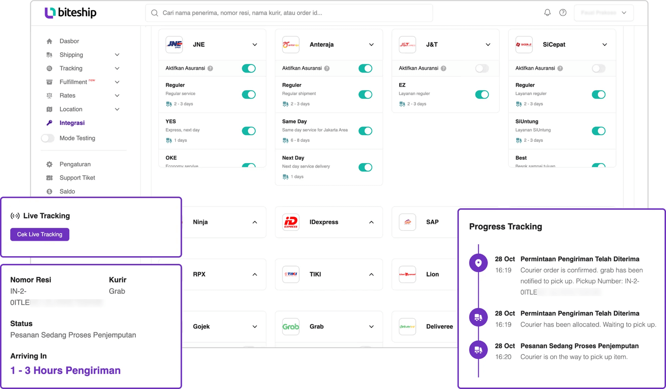Click the search magnifier icon
This screenshot has height=389, width=666.
click(155, 13)
